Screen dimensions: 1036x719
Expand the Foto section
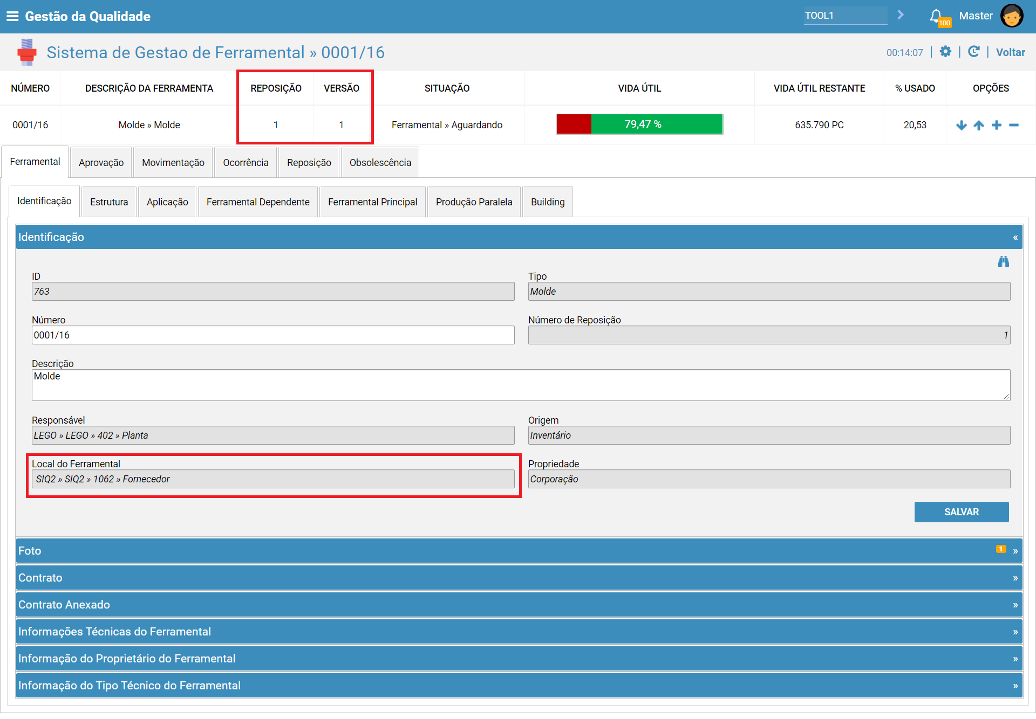pyautogui.click(x=519, y=551)
